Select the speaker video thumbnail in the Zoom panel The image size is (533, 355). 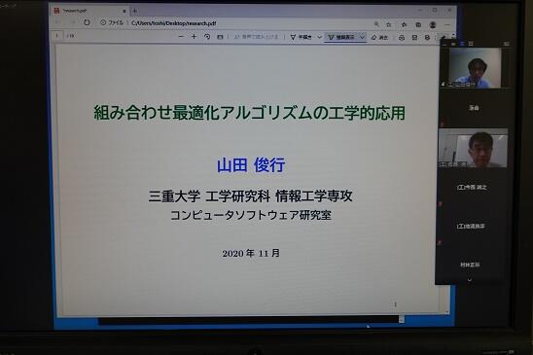point(475,68)
